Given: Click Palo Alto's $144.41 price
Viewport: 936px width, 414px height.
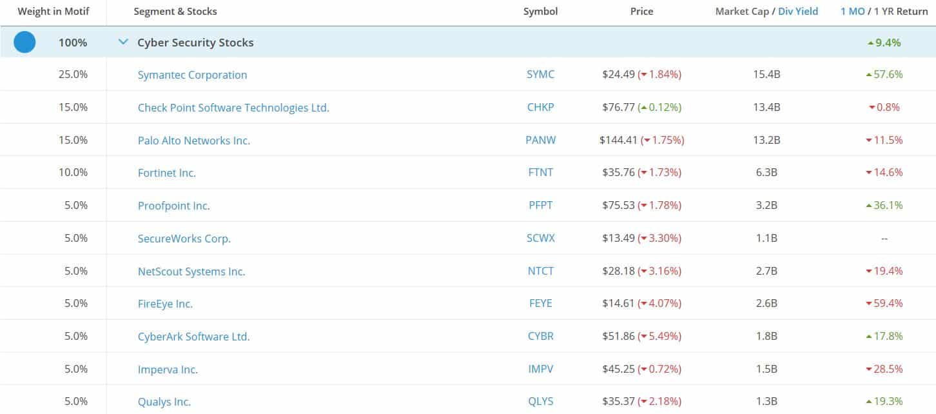Looking at the screenshot, I should click(x=618, y=140).
